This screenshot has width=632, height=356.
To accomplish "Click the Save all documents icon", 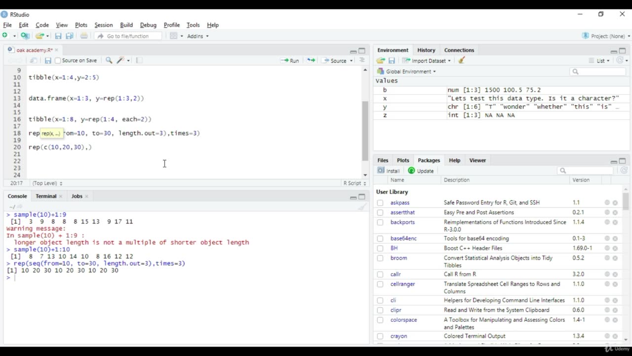I will click(x=70, y=36).
